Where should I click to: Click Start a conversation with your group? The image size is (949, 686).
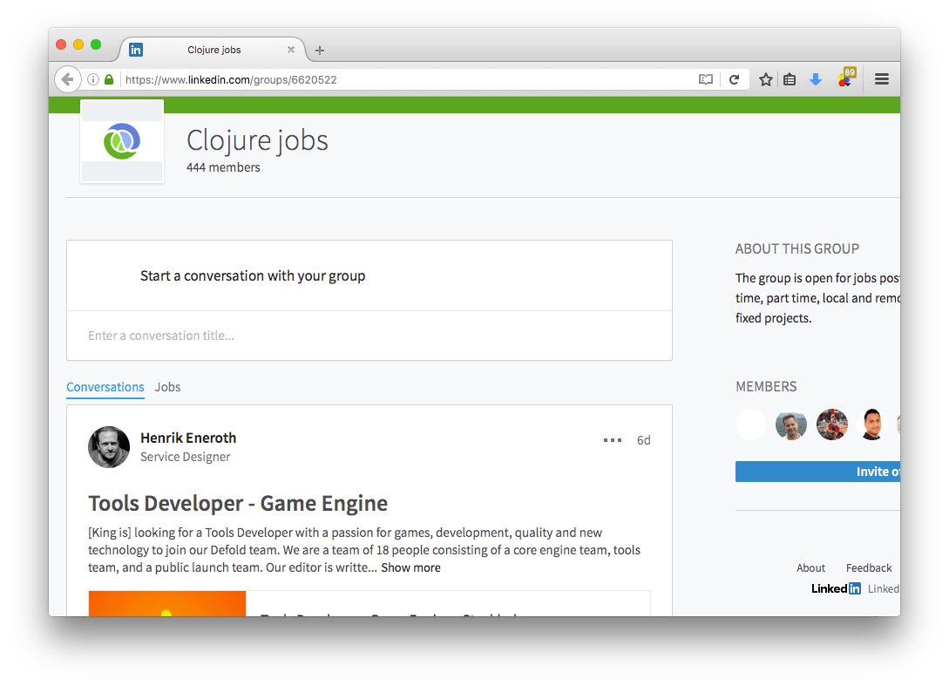click(253, 276)
